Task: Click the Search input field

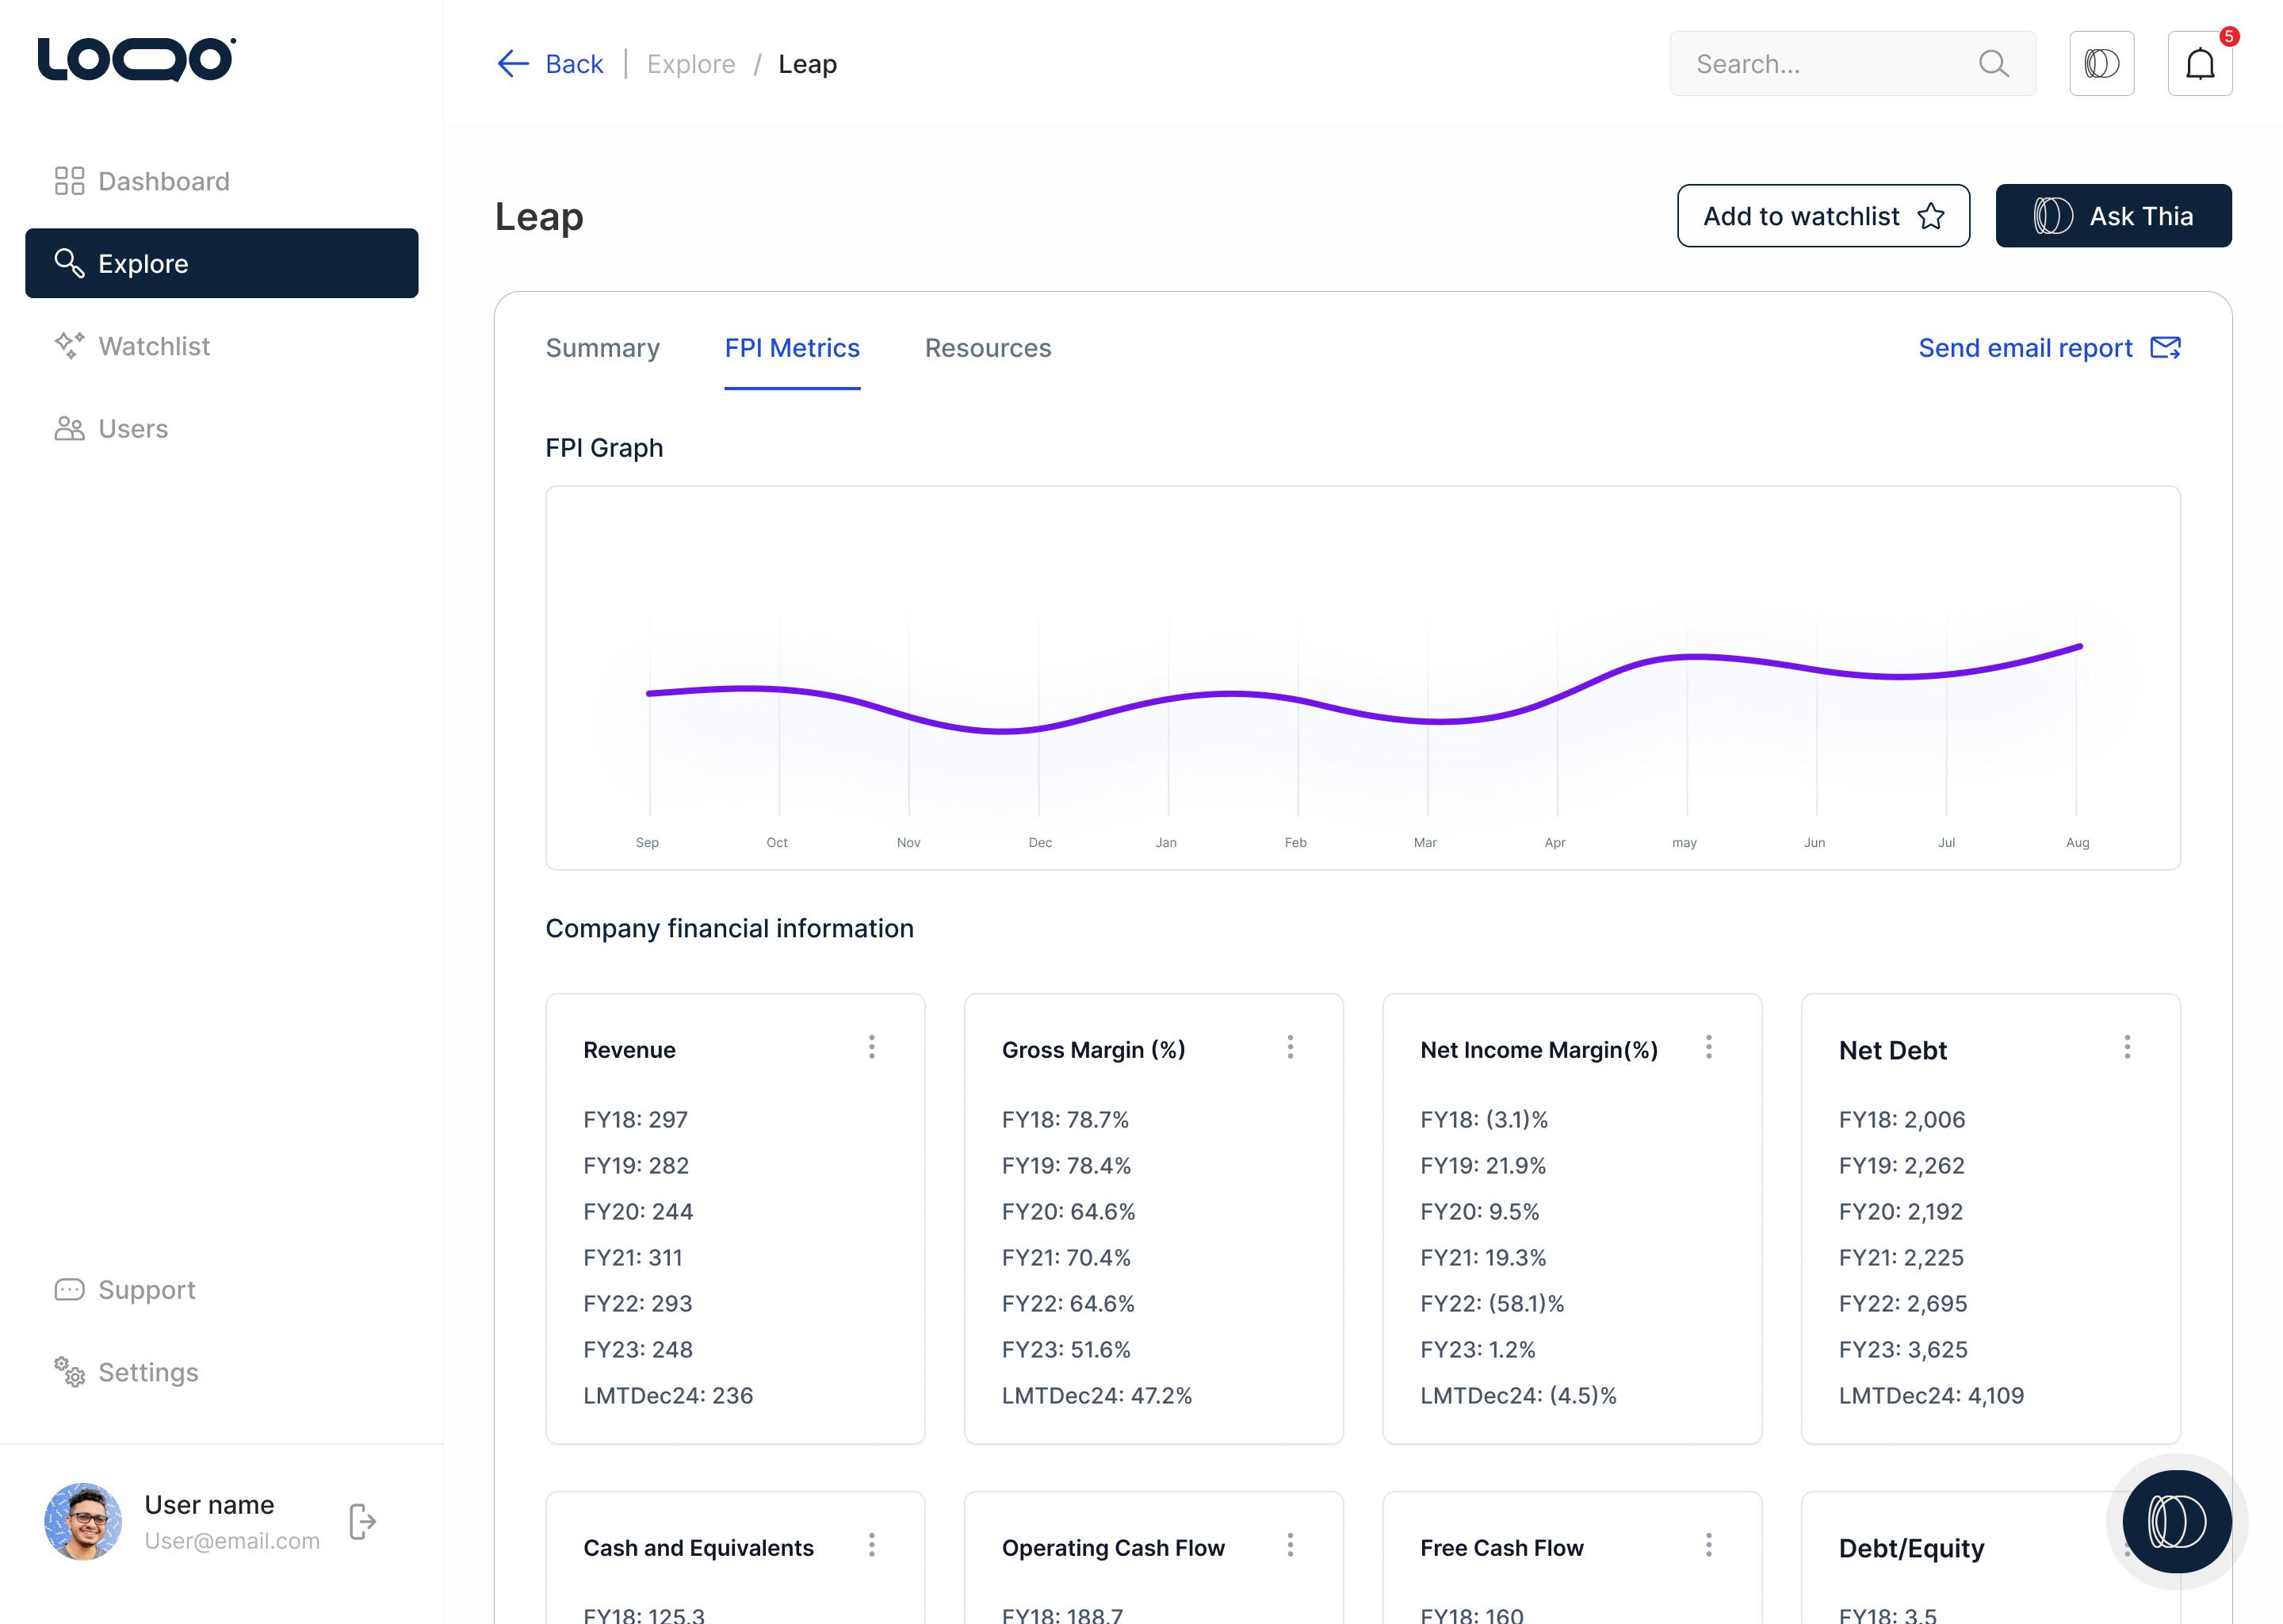Action: pyautogui.click(x=1853, y=64)
